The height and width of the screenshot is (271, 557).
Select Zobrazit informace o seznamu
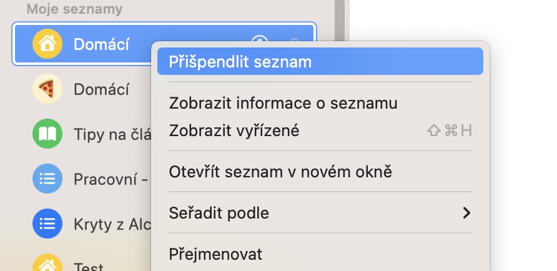click(x=283, y=102)
